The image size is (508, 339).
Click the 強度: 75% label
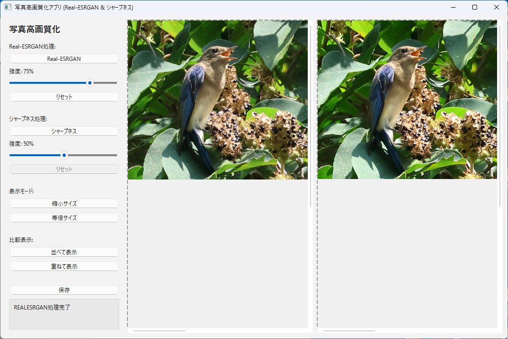[x=21, y=71]
